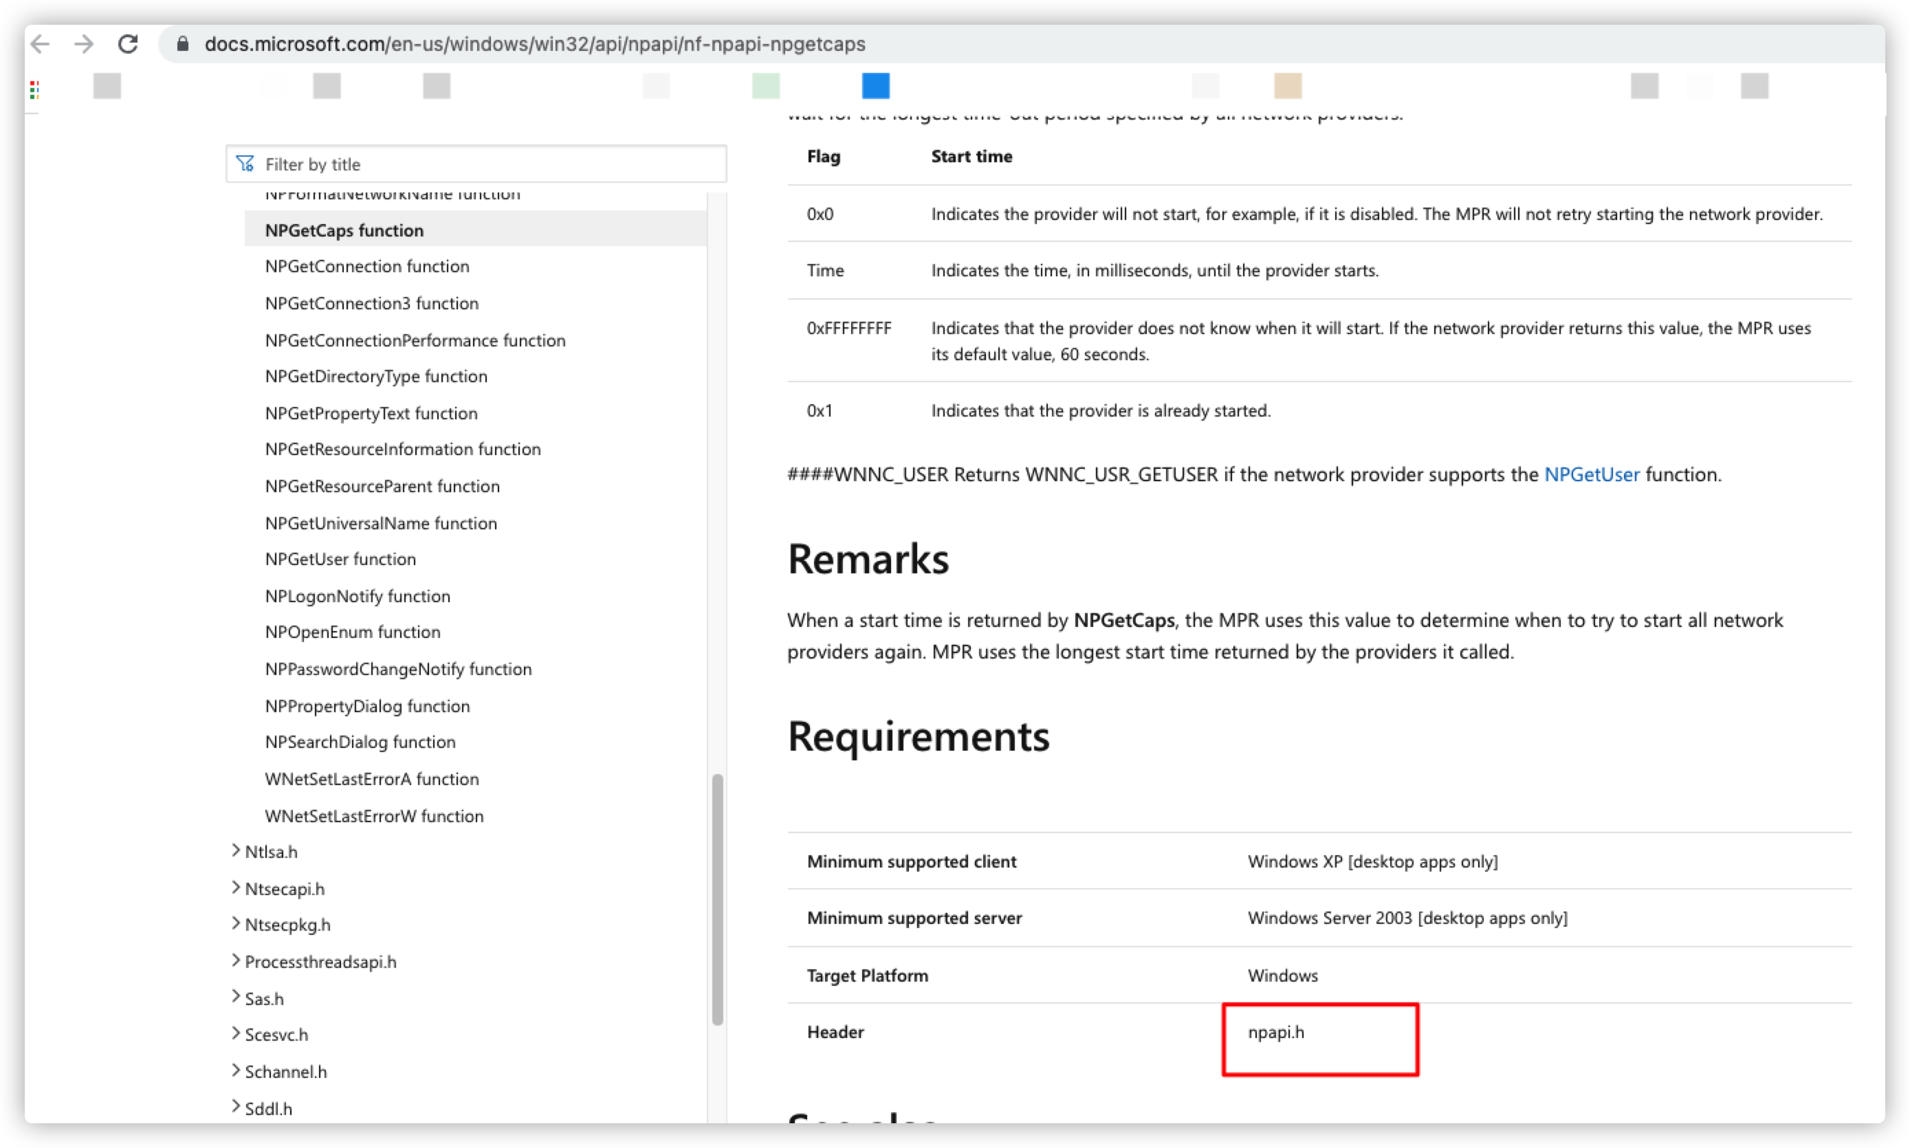Viewport: 1910px width, 1148px height.
Task: Expand the Sddl.h tree node
Action: coord(235,1107)
